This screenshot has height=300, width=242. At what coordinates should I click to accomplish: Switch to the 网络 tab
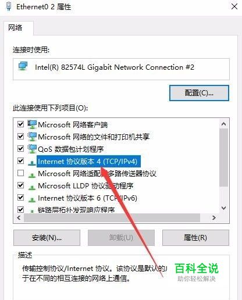pos(15,28)
